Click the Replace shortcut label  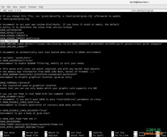(53, 135)
